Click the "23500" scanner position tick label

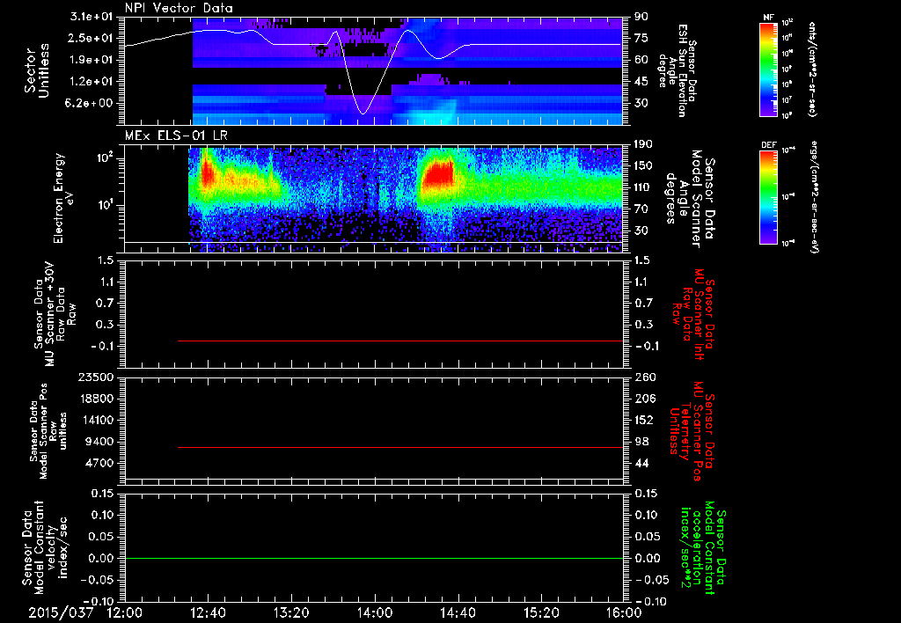click(95, 377)
